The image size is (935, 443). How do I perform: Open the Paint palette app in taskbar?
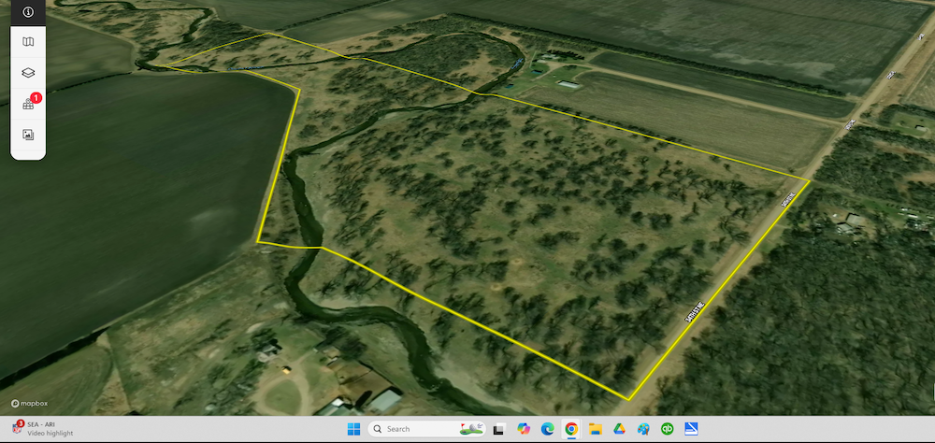(x=643, y=429)
